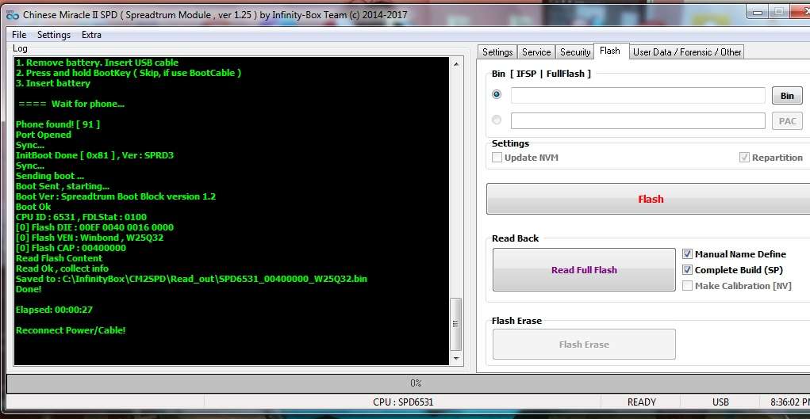Click log line 'Done!'
This screenshot has width=810, height=419.
pos(29,289)
